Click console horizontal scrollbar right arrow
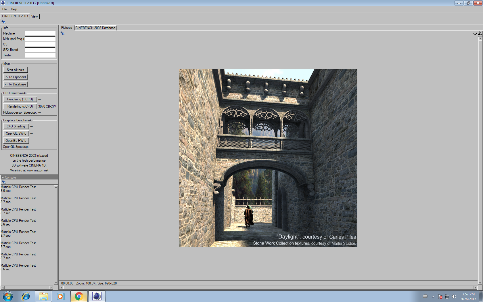Image resolution: width=483 pixels, height=302 pixels. (51, 288)
